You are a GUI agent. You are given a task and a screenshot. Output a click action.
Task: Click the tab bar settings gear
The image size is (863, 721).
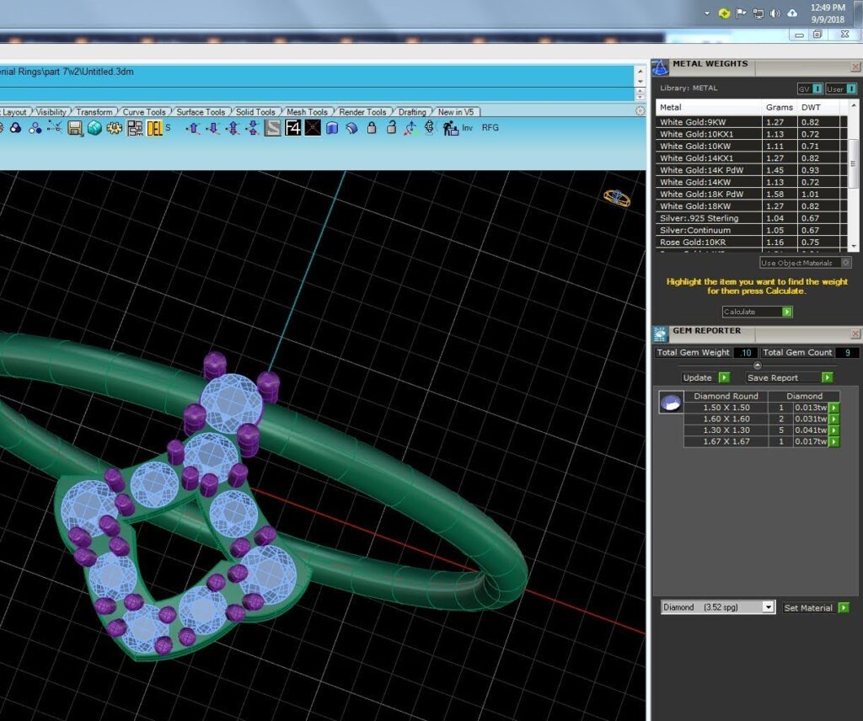click(641, 110)
